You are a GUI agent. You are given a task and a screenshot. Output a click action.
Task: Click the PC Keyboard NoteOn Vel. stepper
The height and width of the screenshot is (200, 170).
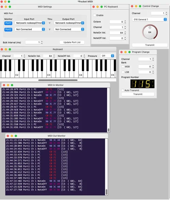(125, 33)
